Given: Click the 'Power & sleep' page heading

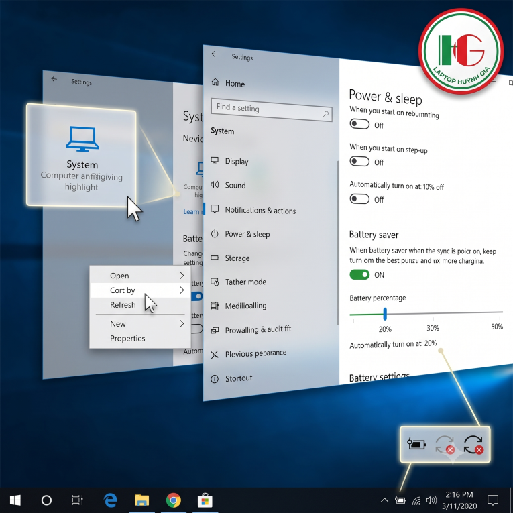Looking at the screenshot, I should pyautogui.click(x=386, y=97).
